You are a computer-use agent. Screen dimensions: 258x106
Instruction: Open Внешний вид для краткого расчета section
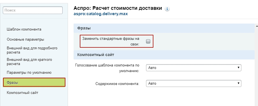point(29,62)
